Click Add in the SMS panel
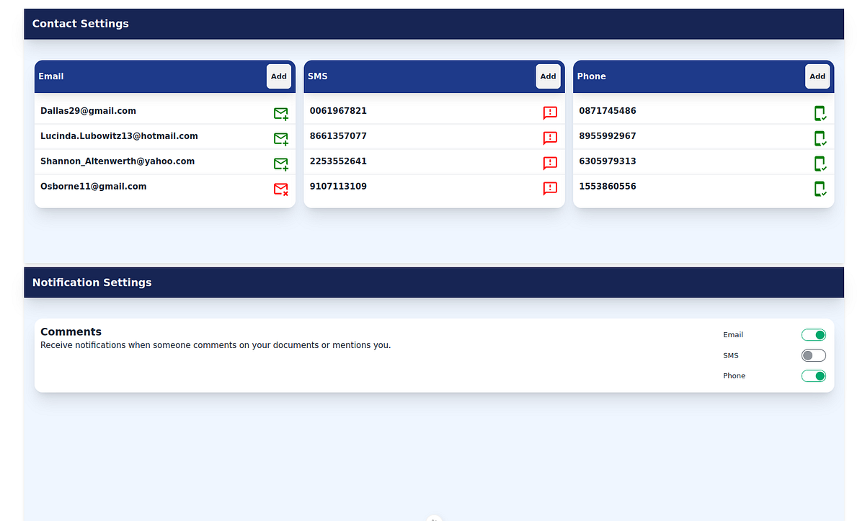This screenshot has height=521, width=865. coord(548,76)
